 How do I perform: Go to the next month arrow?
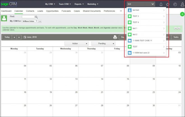point(19,37)
